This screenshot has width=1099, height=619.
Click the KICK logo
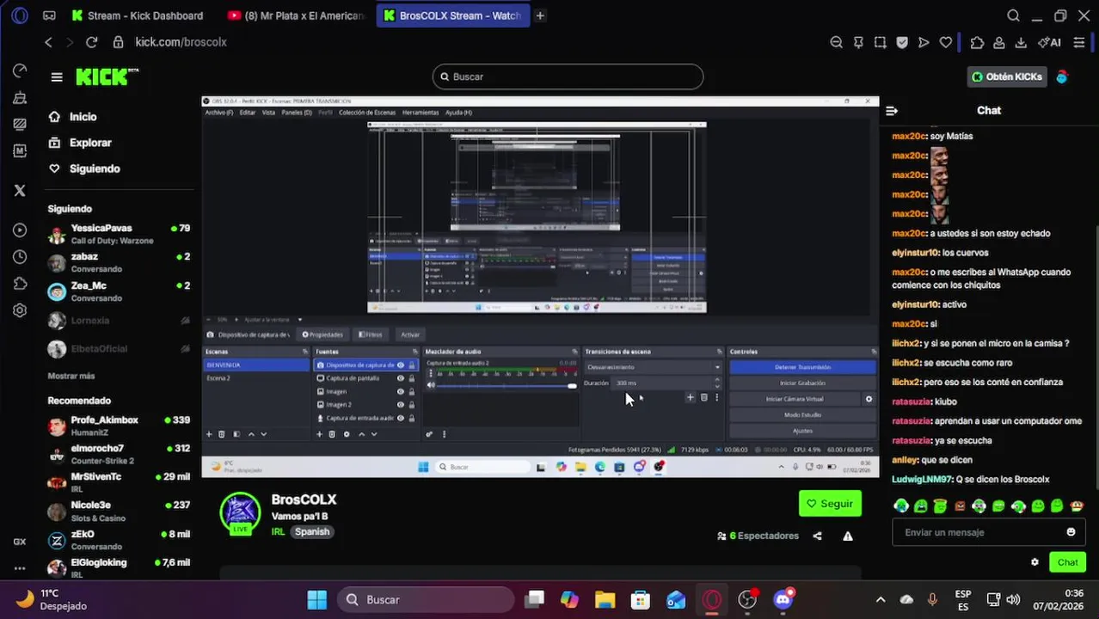pos(107,77)
